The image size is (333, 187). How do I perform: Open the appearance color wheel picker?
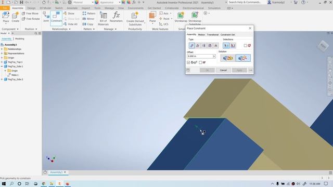click(x=96, y=2)
